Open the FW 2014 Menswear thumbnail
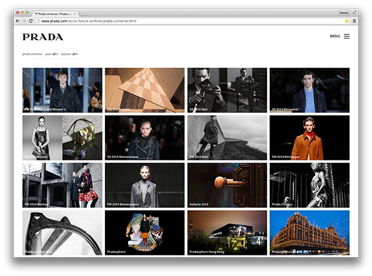The image size is (372, 276). (x=309, y=137)
